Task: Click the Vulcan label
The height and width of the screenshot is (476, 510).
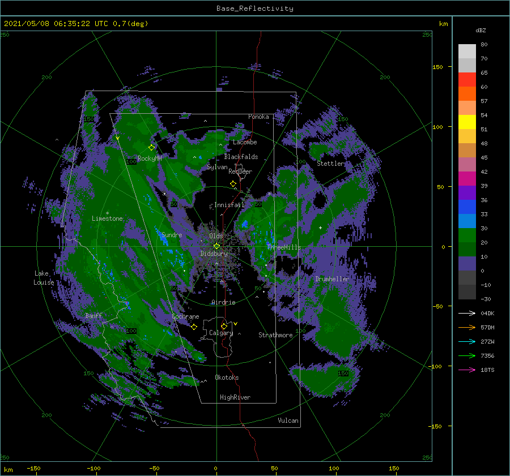Action: pyautogui.click(x=288, y=421)
